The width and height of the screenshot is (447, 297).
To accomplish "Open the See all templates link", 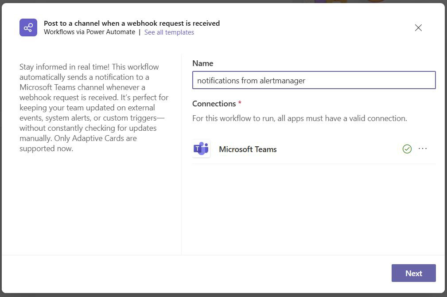I will pos(169,32).
